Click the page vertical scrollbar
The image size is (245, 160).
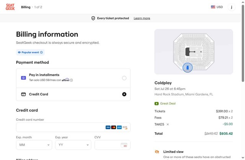point(243,43)
